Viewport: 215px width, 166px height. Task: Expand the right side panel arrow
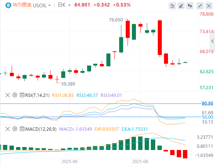[x=212, y=41]
